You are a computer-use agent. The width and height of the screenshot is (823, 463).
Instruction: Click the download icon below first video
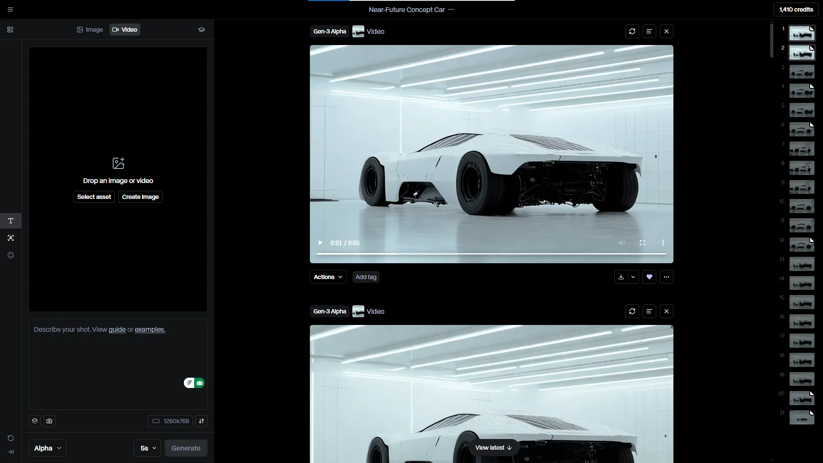pos(621,277)
